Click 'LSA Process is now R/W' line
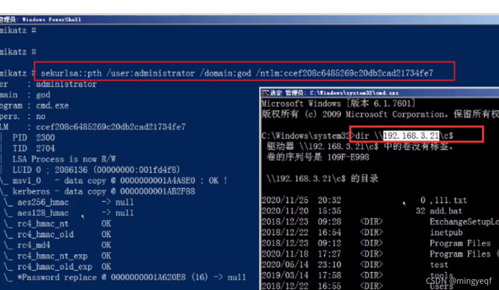 pyautogui.click(x=64, y=159)
